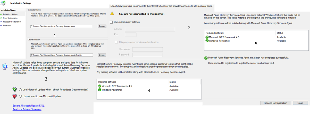Open the Installation Settings stage
This screenshot has width=310, height=114.
[x=10, y=14]
